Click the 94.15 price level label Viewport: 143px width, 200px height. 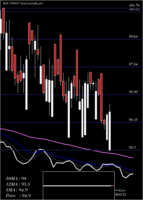click(x=133, y=119)
